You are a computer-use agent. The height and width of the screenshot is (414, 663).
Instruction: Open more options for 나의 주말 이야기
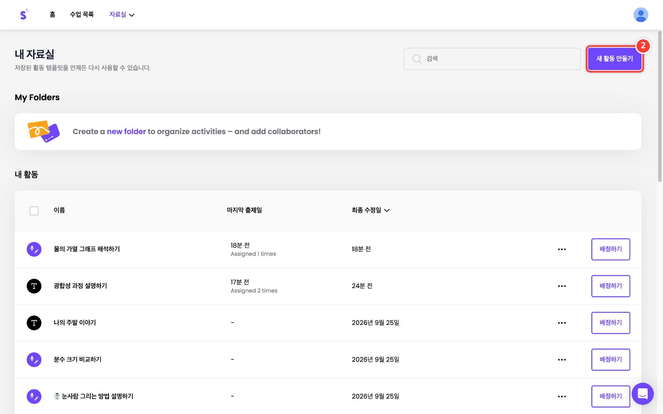pyautogui.click(x=562, y=323)
